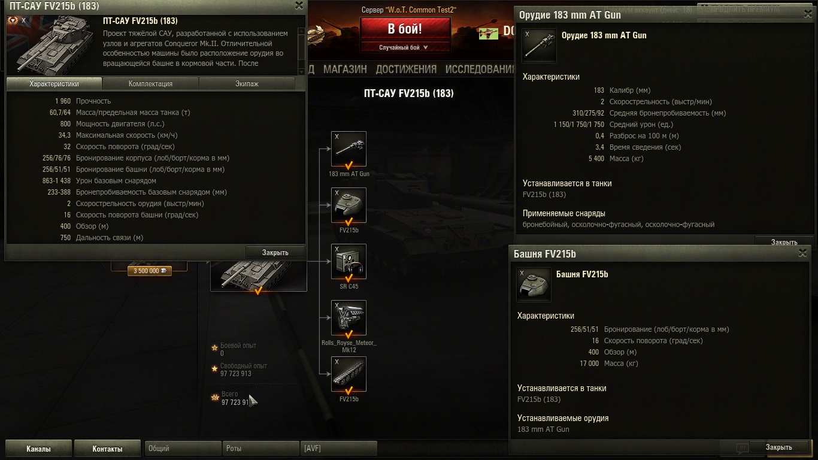This screenshot has height=460, width=818.
Task: Open the ДОСТИЖЕНИЯ menu
Action: click(x=406, y=69)
